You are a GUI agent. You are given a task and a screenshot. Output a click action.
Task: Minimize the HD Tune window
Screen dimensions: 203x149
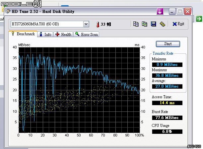point(172,12)
